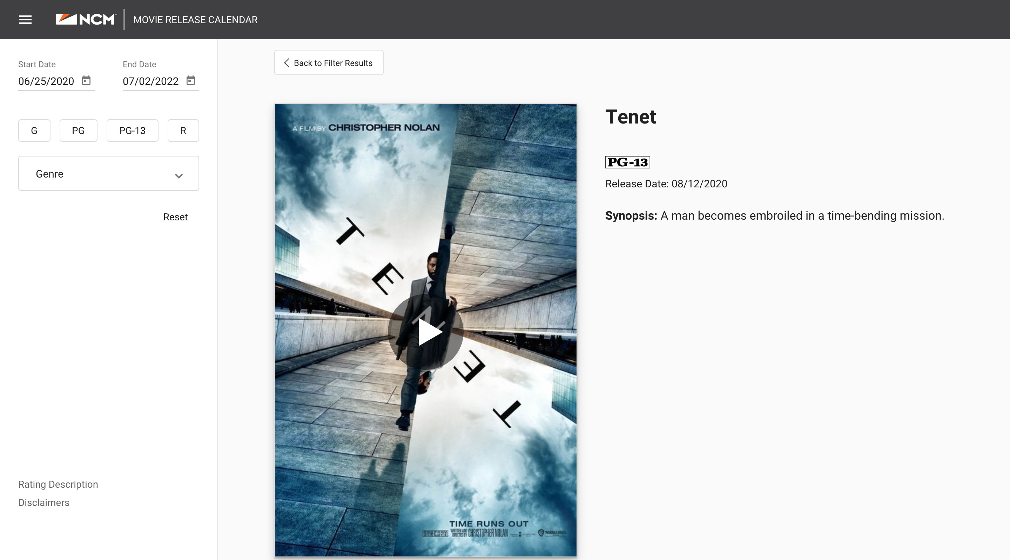Click the PG-13 rating badge
Viewport: 1010px width, 560px height.
pyautogui.click(x=628, y=162)
